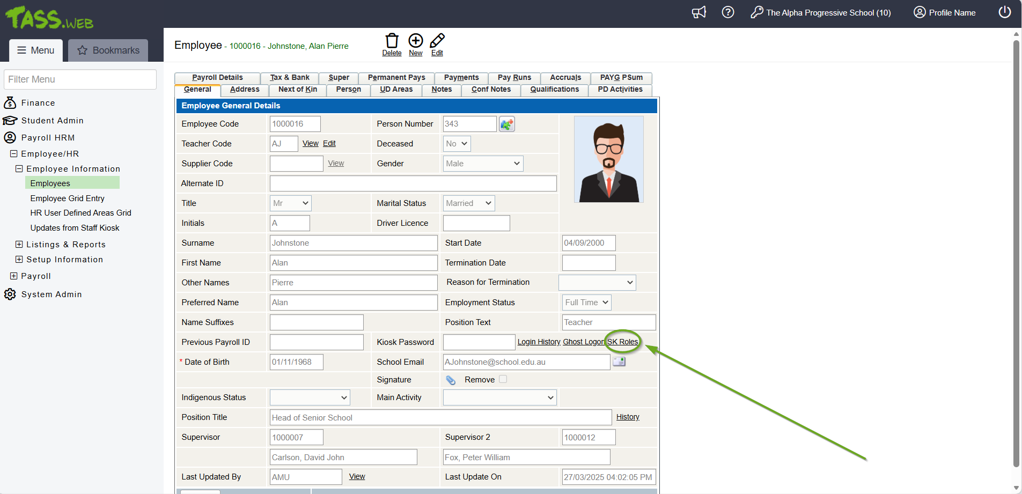Click the power logout icon
Viewport: 1022px width, 494px height.
(1005, 12)
